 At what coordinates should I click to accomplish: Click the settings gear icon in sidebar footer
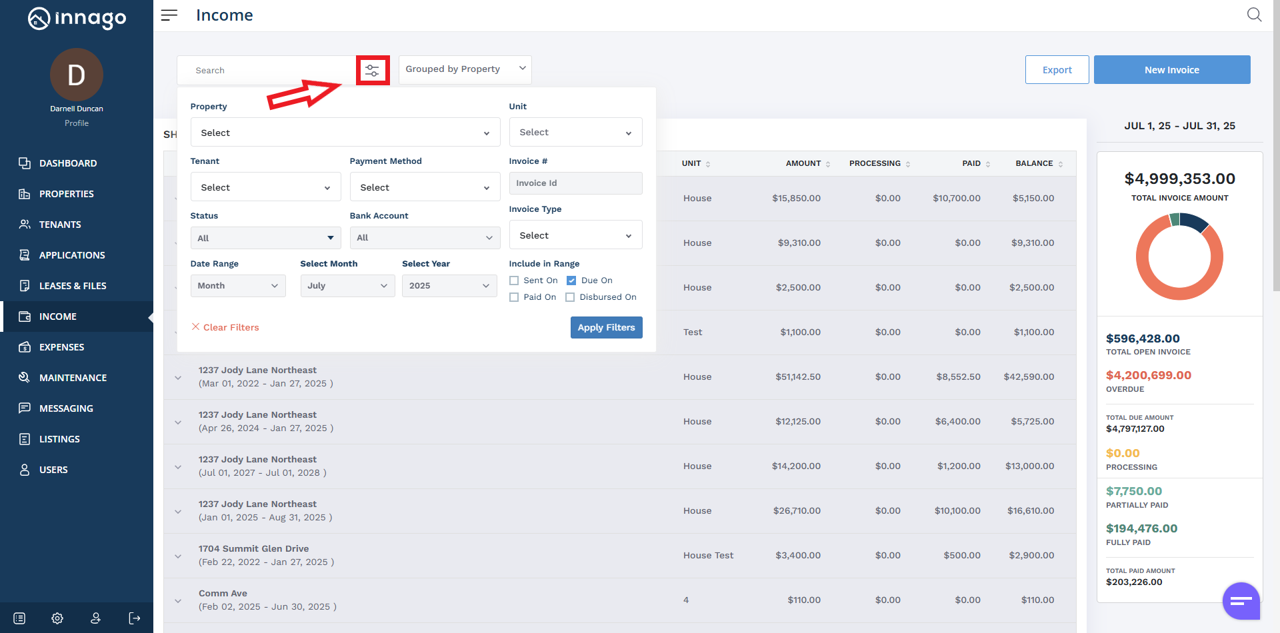click(57, 618)
